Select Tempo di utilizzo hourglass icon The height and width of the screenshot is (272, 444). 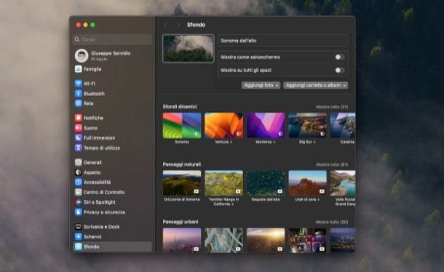[x=79, y=148]
